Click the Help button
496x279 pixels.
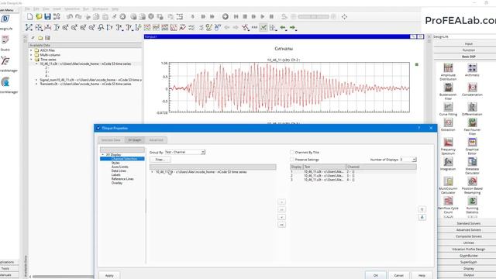422,276
